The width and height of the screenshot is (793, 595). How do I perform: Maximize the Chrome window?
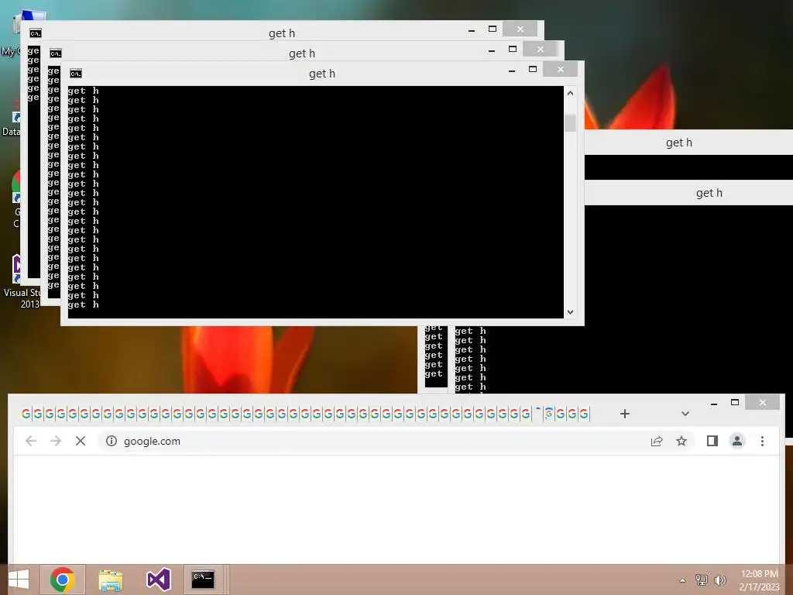coord(735,403)
